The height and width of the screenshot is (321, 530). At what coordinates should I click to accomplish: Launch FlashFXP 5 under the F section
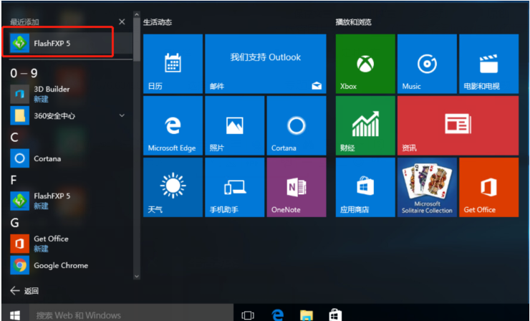point(71,201)
